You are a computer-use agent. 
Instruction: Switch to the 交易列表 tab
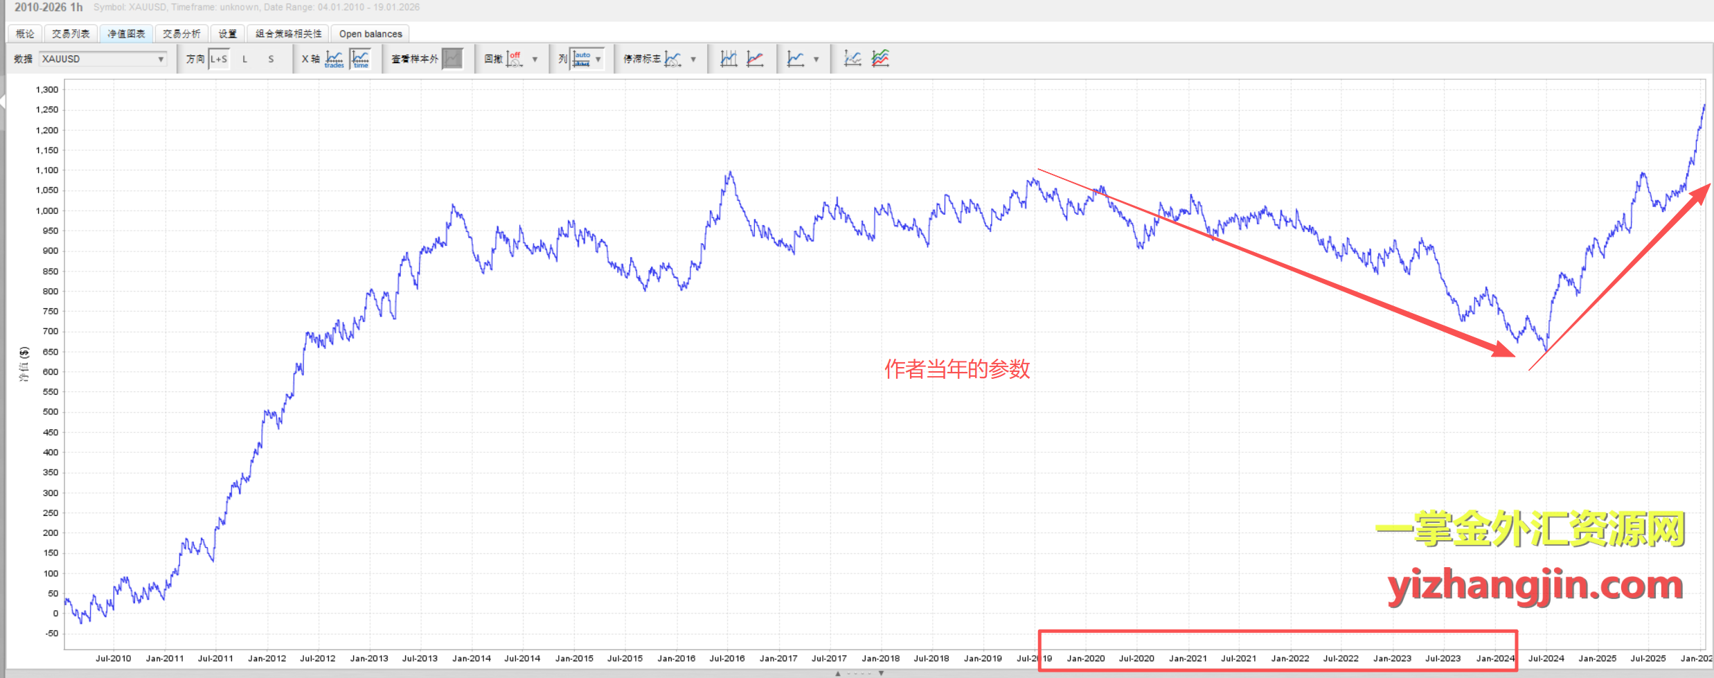[71, 33]
